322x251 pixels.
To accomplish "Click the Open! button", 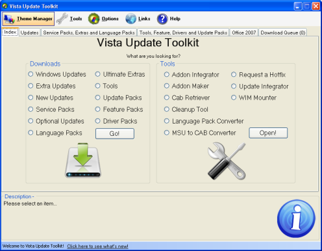I will click(x=268, y=133).
